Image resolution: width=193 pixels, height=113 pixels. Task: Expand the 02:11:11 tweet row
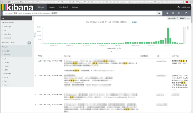(35, 61)
